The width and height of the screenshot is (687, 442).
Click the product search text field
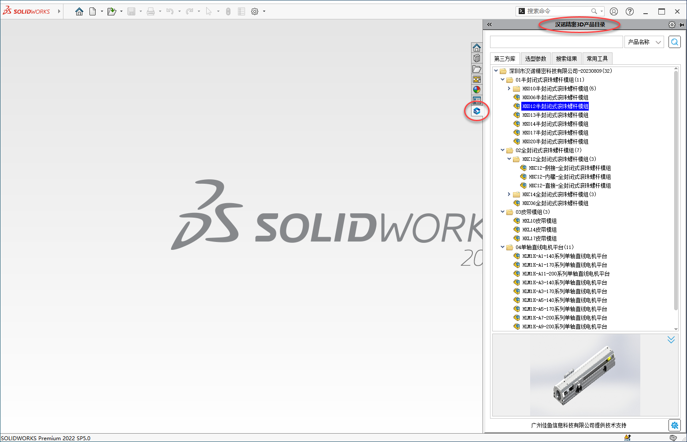coord(556,42)
